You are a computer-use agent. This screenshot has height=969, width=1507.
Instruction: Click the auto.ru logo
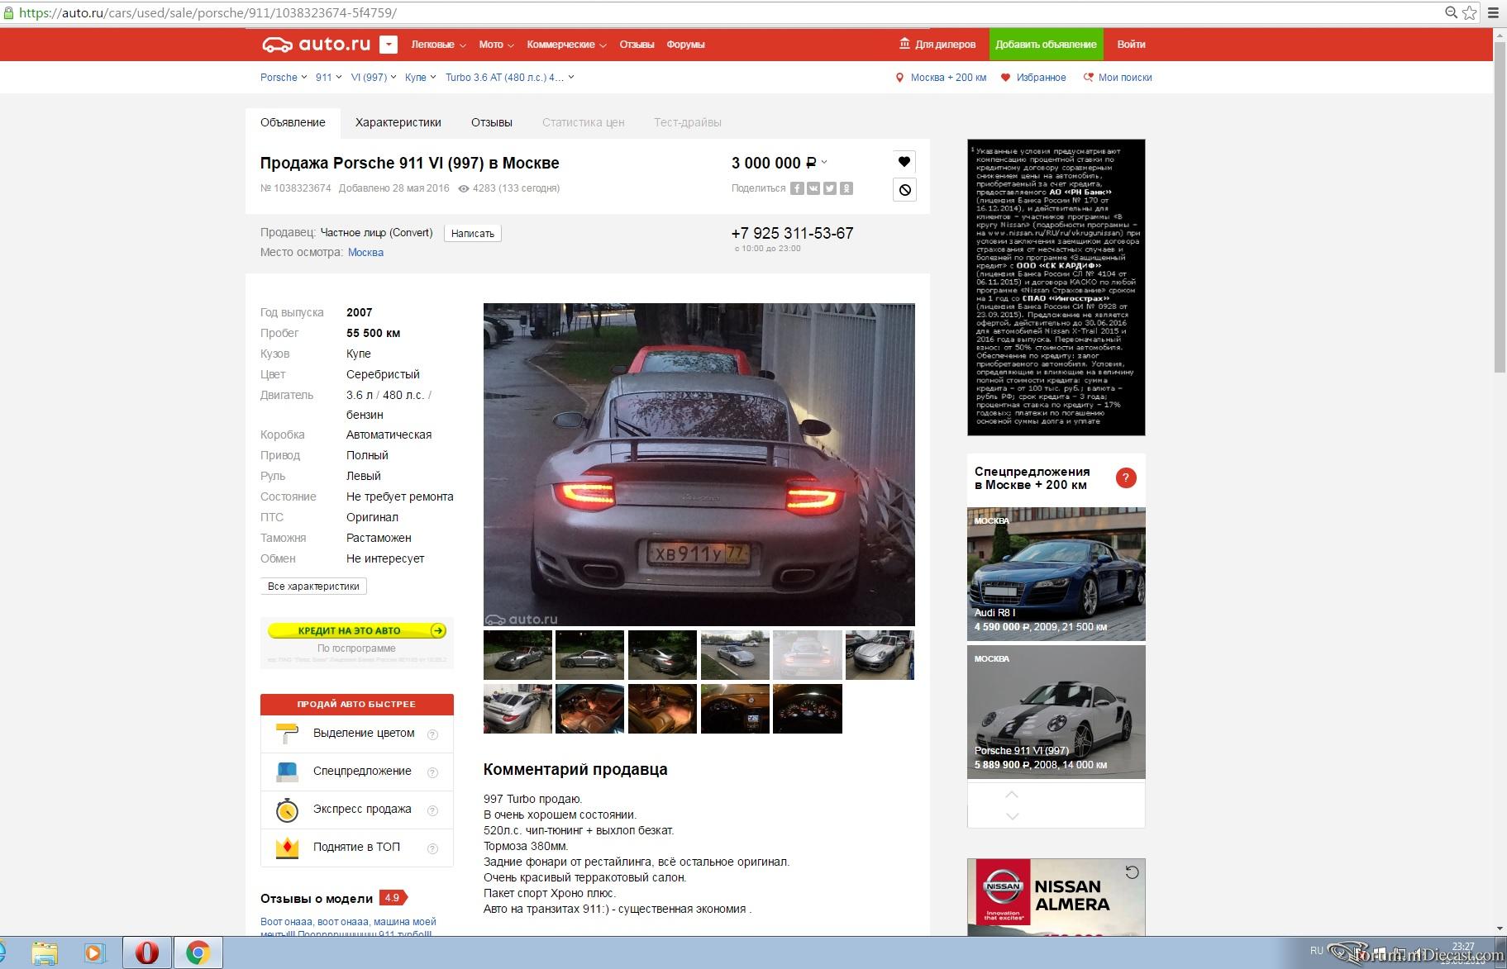(x=316, y=45)
